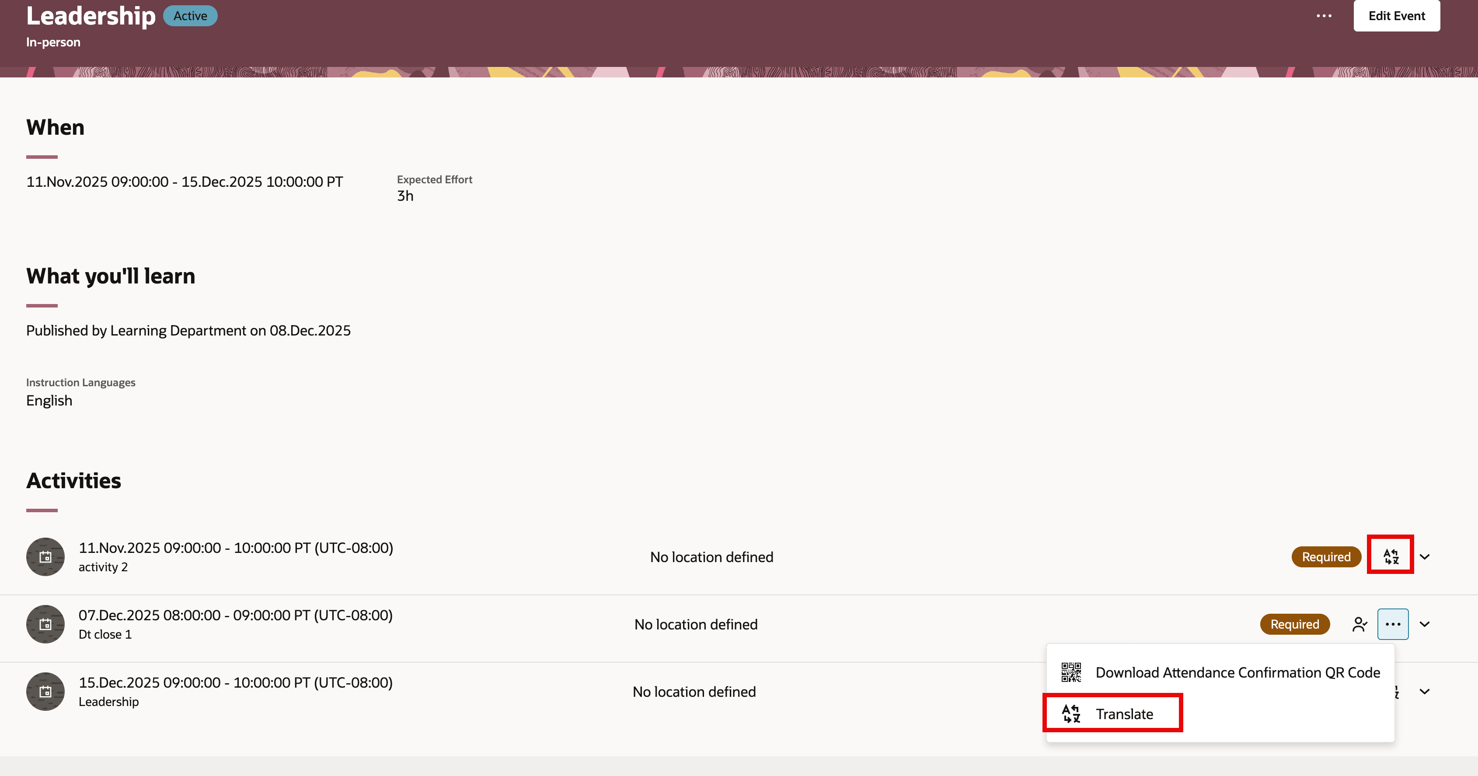This screenshot has height=776, width=1478.
Task: Expand the Dt close 1 row details chevron
Action: pyautogui.click(x=1425, y=624)
